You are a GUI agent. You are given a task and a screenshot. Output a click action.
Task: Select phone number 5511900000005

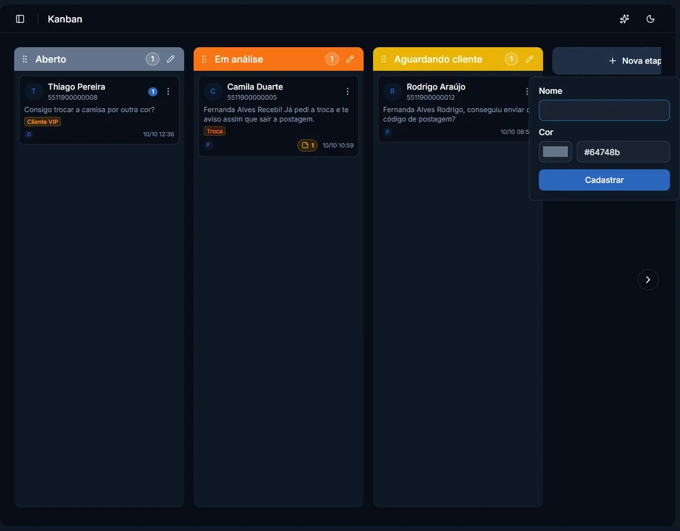pyautogui.click(x=252, y=97)
